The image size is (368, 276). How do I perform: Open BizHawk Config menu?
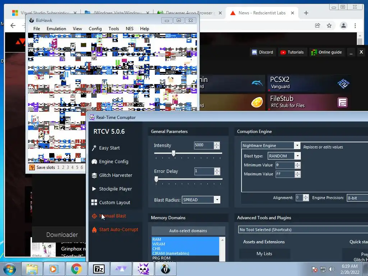tap(95, 29)
